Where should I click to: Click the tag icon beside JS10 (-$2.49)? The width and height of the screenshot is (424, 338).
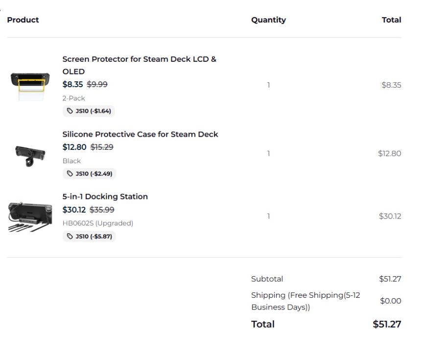70,174
